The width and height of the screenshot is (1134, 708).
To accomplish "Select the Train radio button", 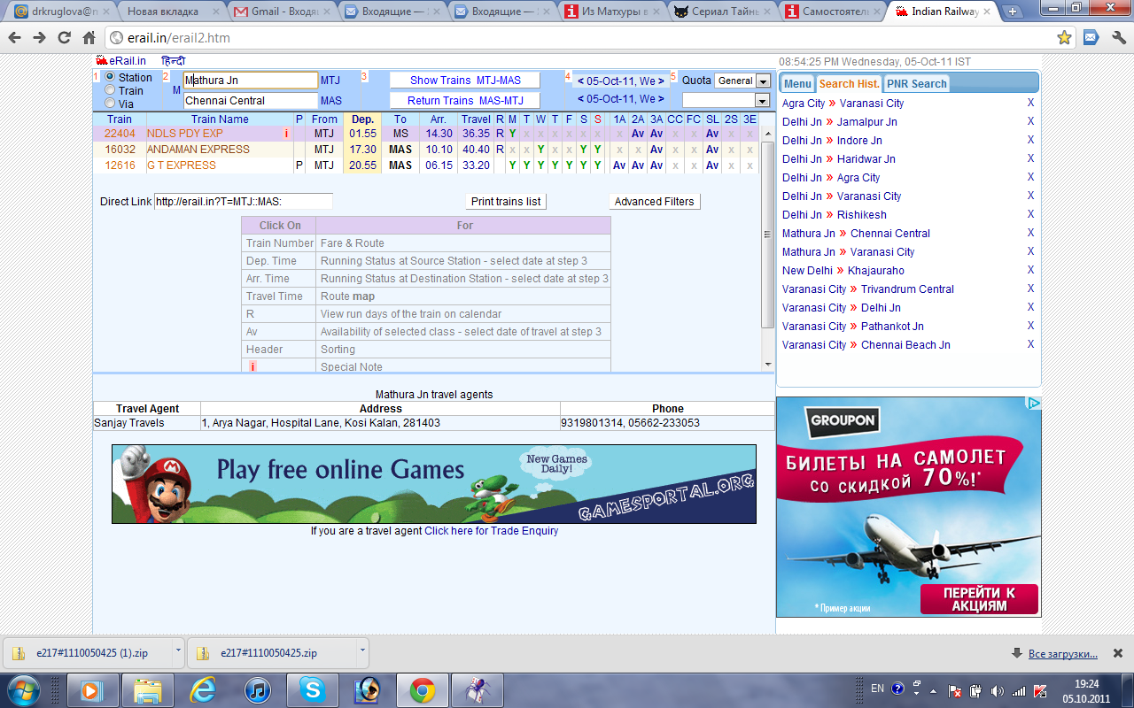I will 110,90.
